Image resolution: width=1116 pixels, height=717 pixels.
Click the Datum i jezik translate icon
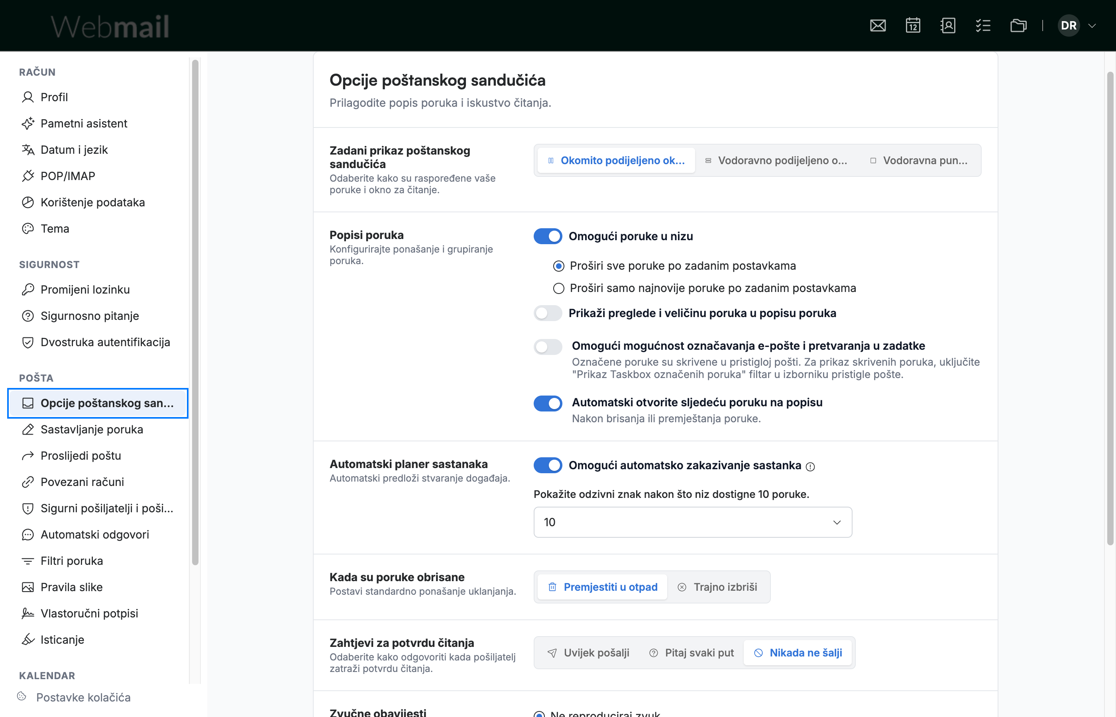coord(28,149)
